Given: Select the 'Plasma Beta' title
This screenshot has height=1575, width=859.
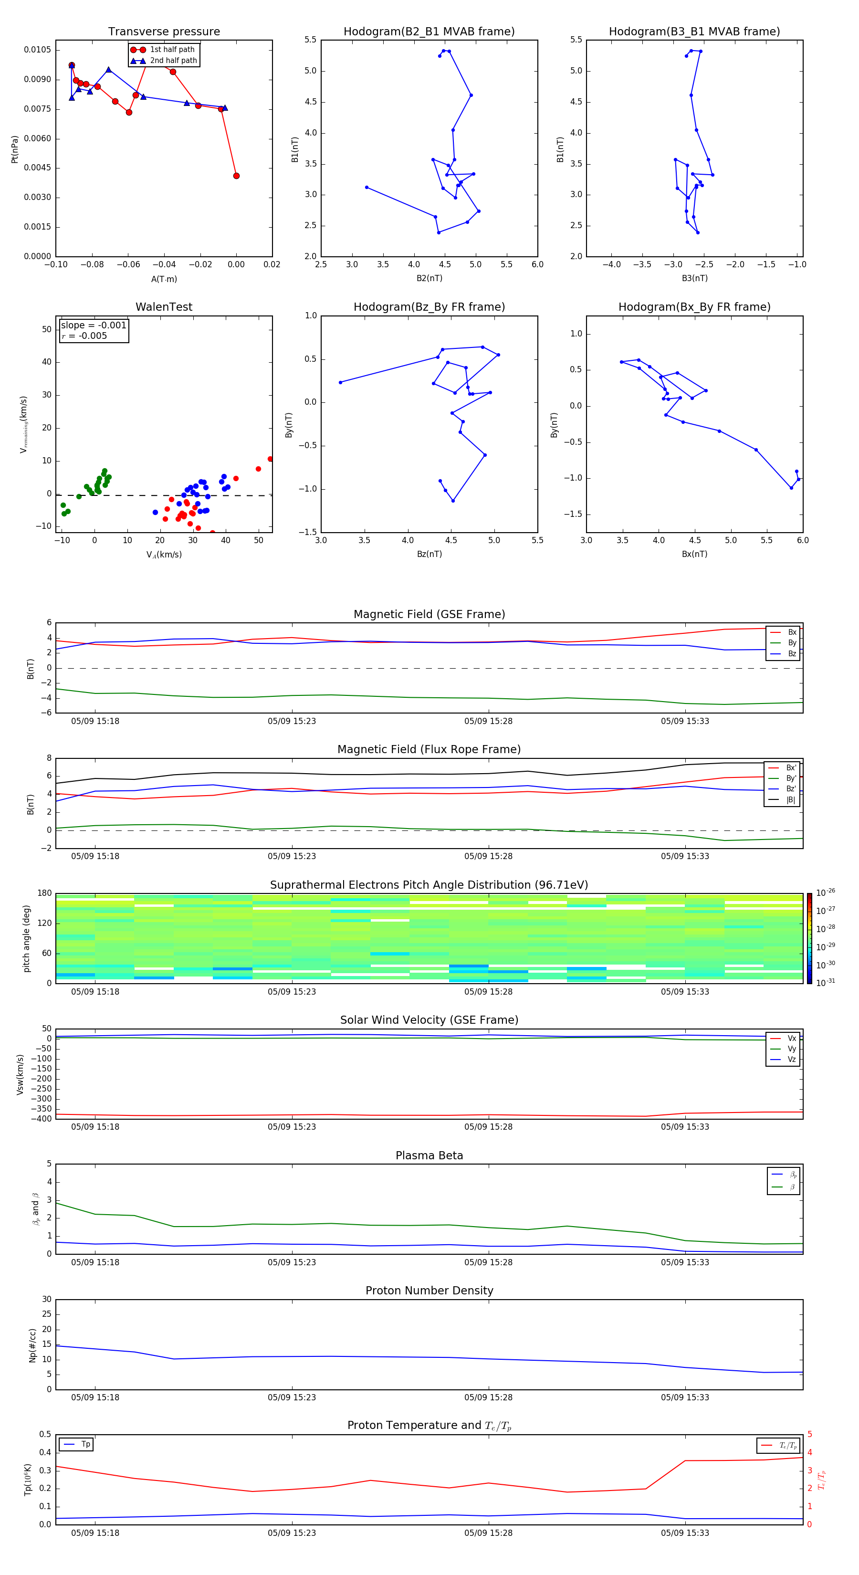Looking at the screenshot, I should click(429, 1155).
